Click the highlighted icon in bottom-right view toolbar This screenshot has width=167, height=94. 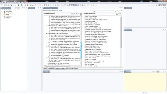pyautogui.click(x=158, y=72)
